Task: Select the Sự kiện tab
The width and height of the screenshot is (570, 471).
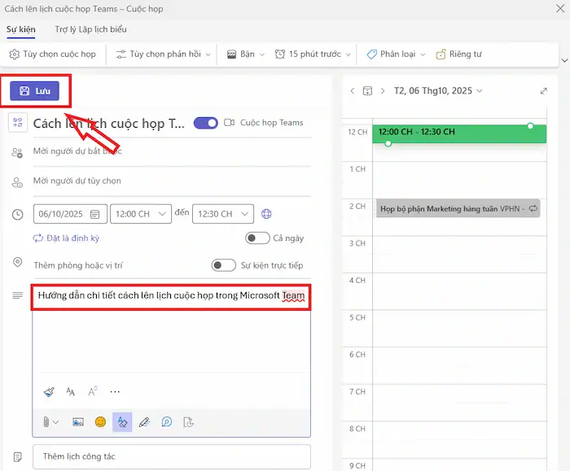Action: pyautogui.click(x=20, y=29)
